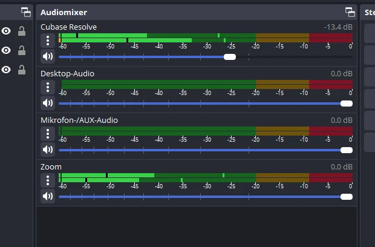Click the Desktop-Audio level meter
Image resolution: width=375 pixels, height=247 pixels.
(x=206, y=85)
